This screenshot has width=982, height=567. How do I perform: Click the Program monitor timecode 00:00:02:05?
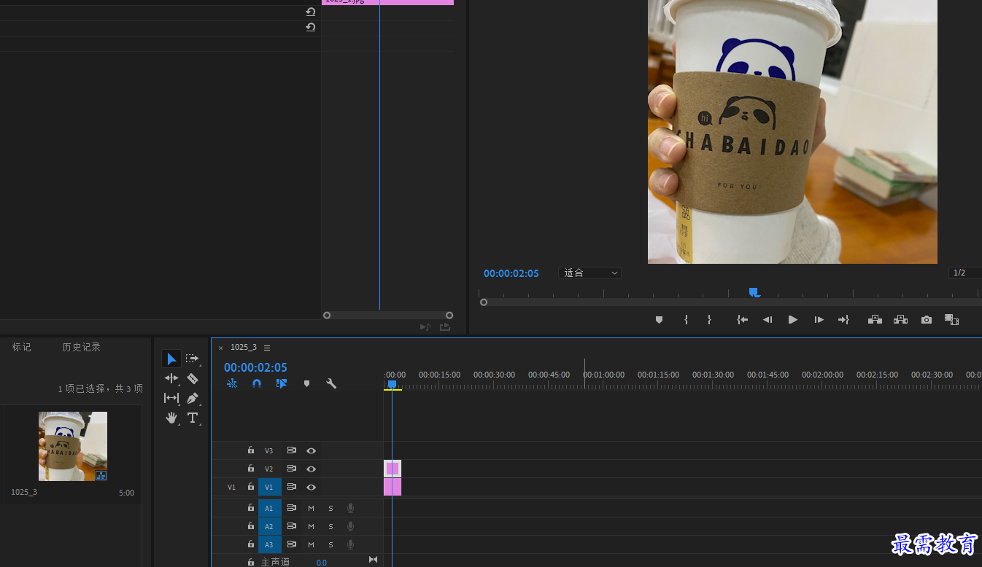[x=511, y=273]
